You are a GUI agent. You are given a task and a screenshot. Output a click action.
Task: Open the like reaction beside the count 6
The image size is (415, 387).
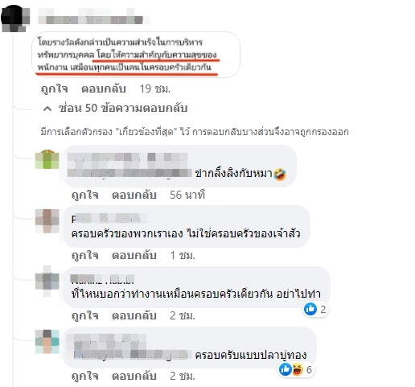click(x=286, y=369)
